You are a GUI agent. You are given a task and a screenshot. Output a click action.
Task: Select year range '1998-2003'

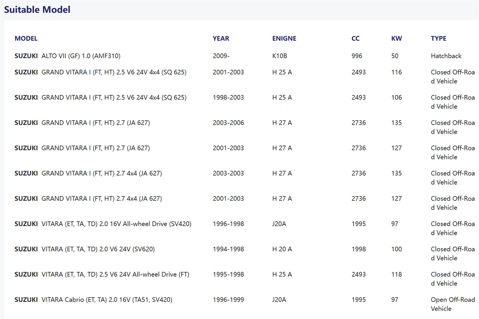[228, 98]
